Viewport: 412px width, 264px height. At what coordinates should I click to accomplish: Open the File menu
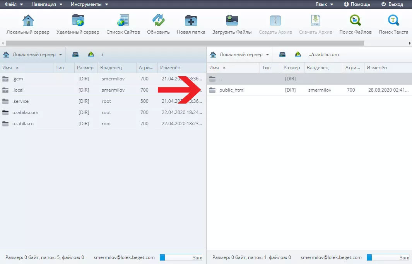pos(14,4)
